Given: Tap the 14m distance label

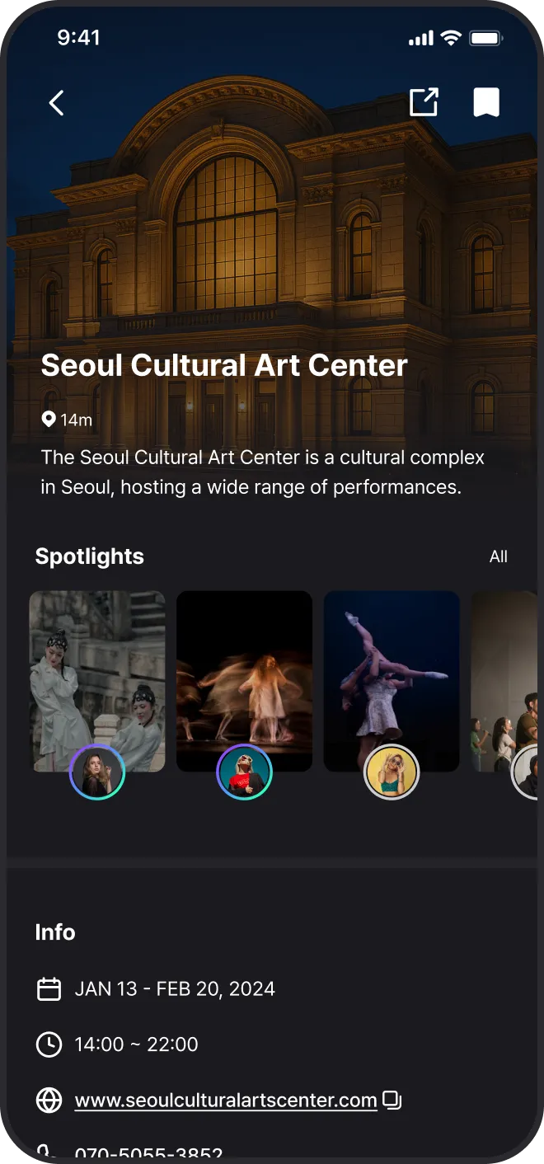Looking at the screenshot, I should click(77, 420).
